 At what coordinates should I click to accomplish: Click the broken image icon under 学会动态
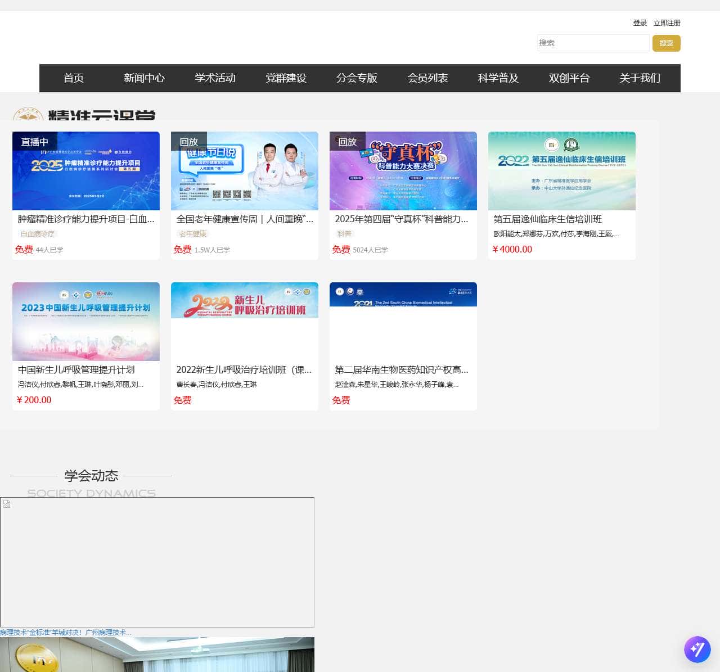click(7, 504)
